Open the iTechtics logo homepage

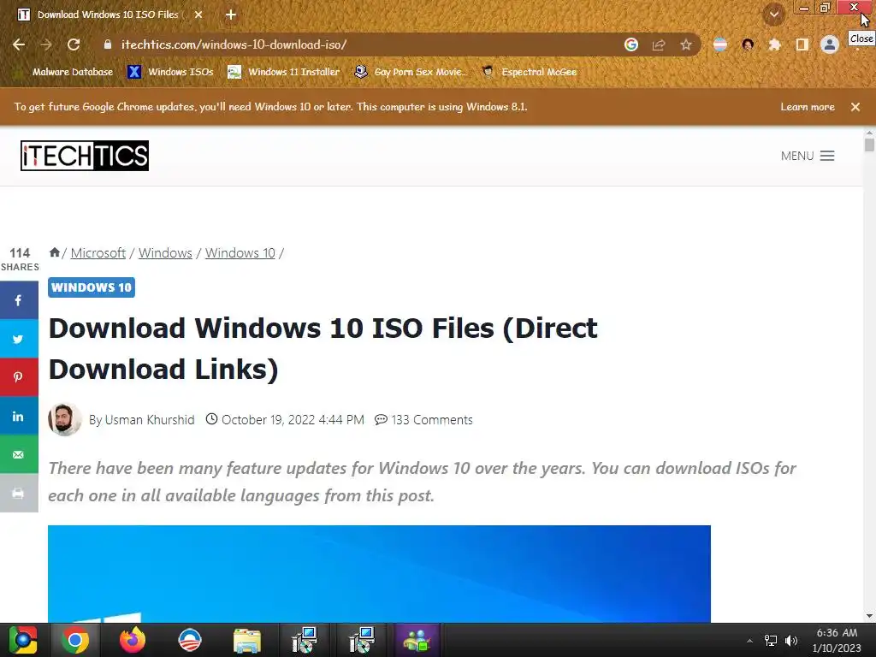[85, 156]
